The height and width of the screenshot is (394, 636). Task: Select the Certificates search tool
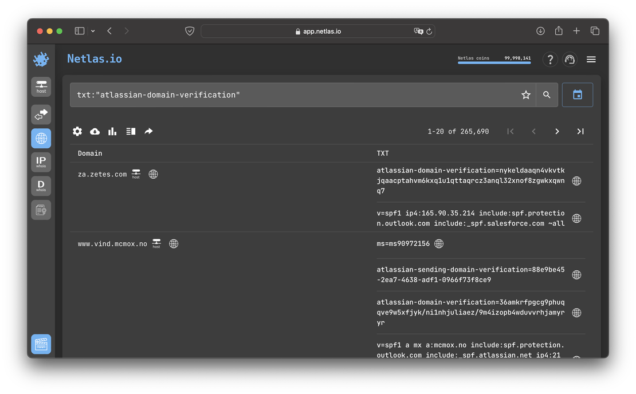[41, 210]
